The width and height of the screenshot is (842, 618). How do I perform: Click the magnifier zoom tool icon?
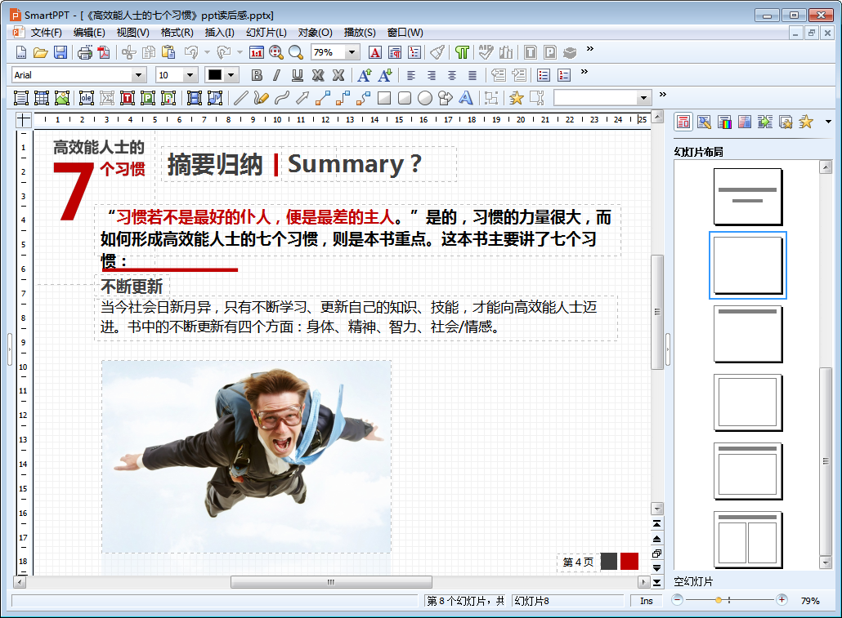tap(296, 52)
